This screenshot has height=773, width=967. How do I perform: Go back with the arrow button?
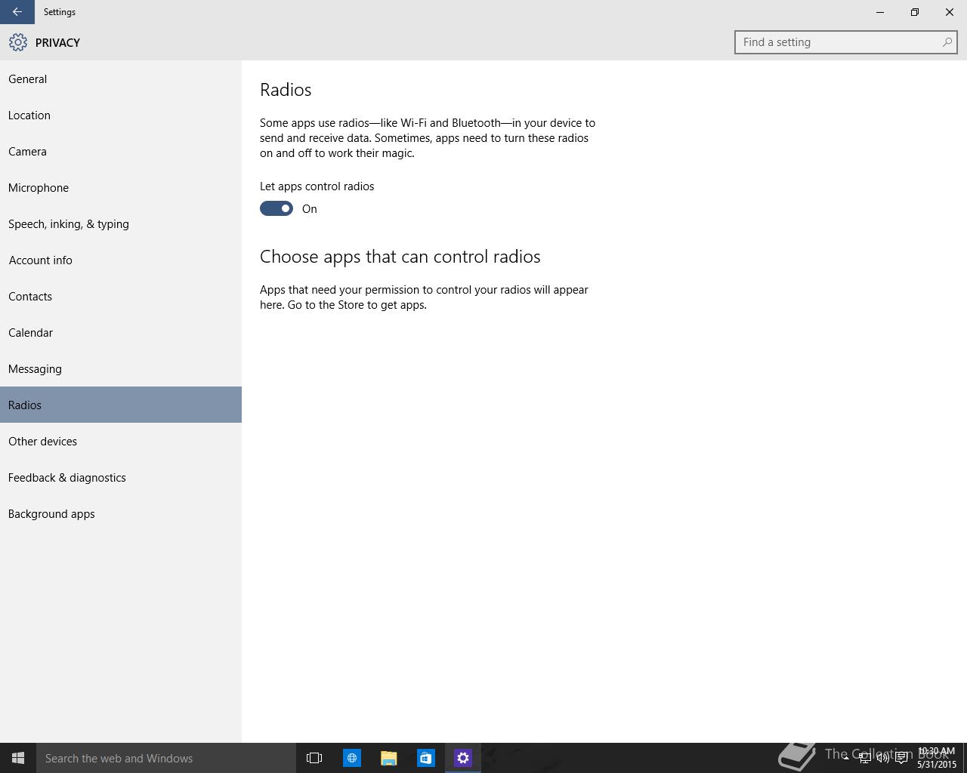(17, 12)
